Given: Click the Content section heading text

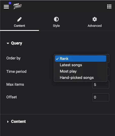Looking at the screenshot, I should [18, 121].
